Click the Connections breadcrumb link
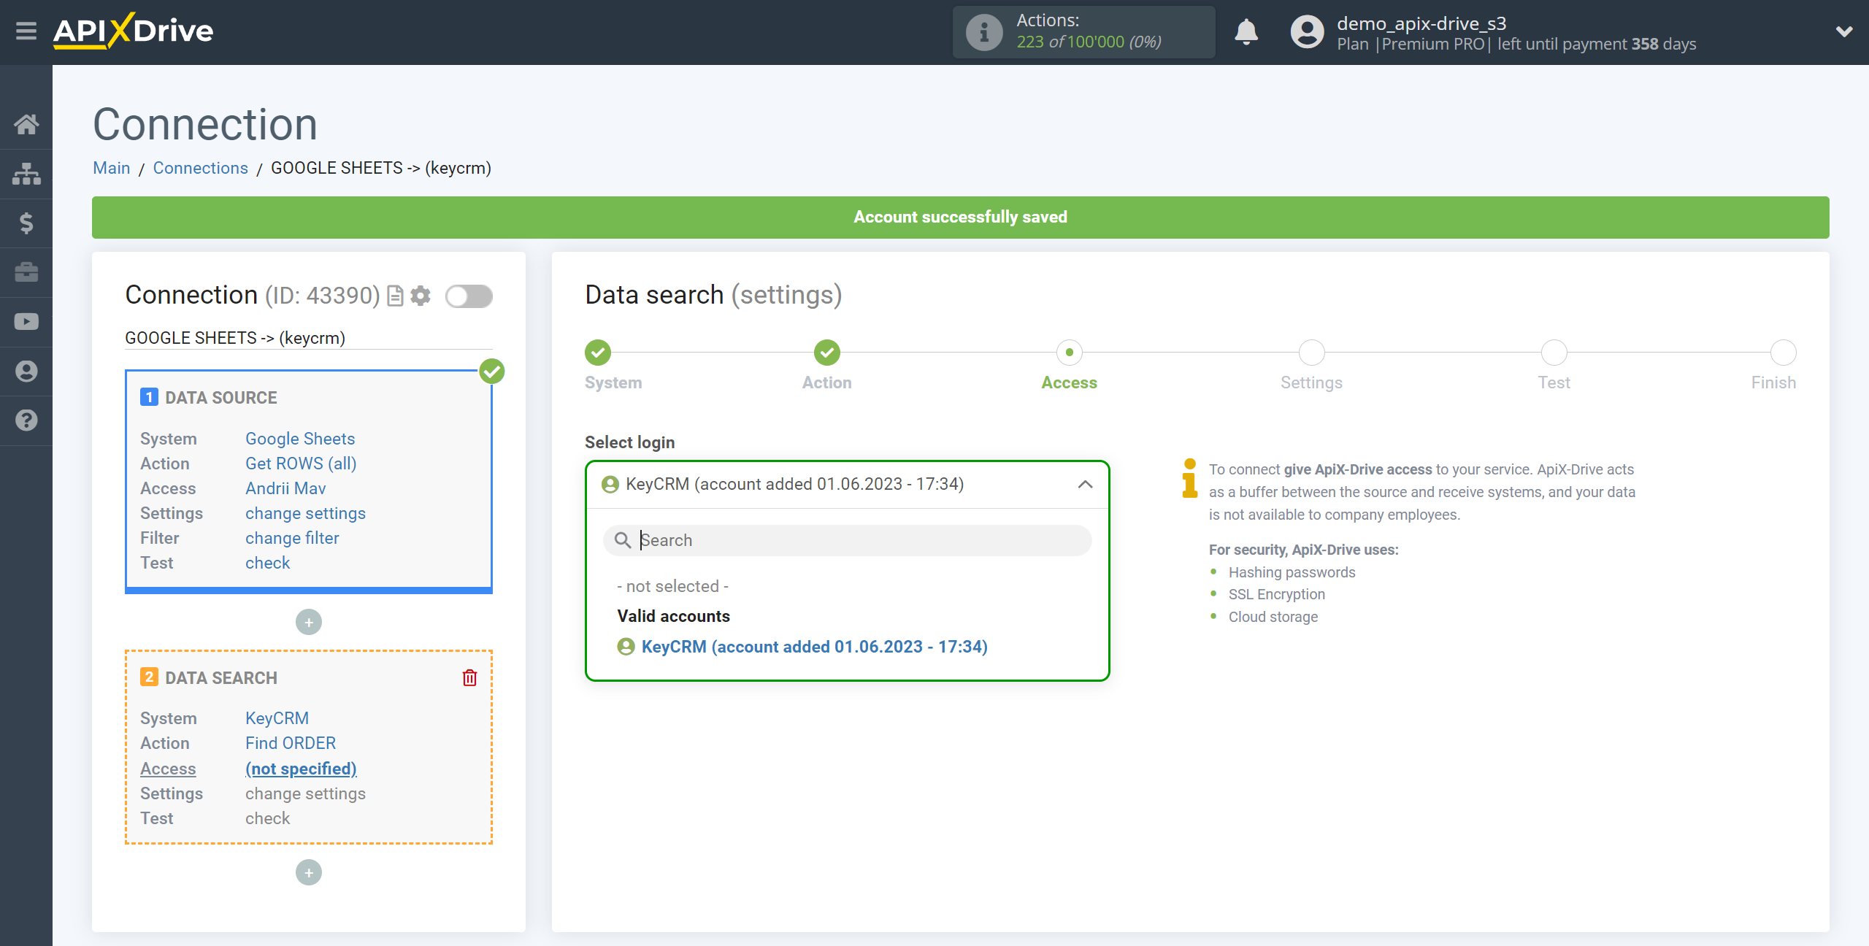This screenshot has height=946, width=1869. [x=200, y=168]
